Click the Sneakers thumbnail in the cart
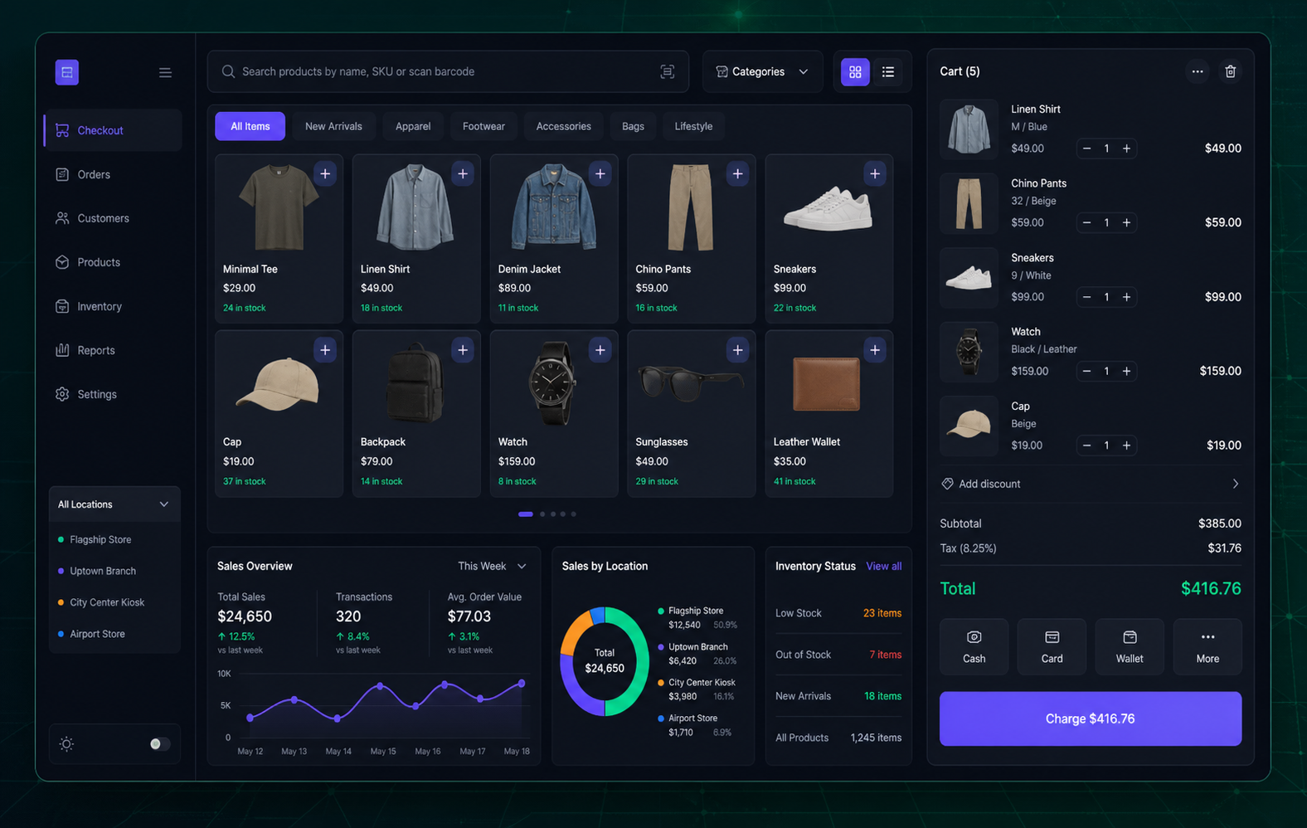The image size is (1307, 828). pyautogui.click(x=969, y=277)
